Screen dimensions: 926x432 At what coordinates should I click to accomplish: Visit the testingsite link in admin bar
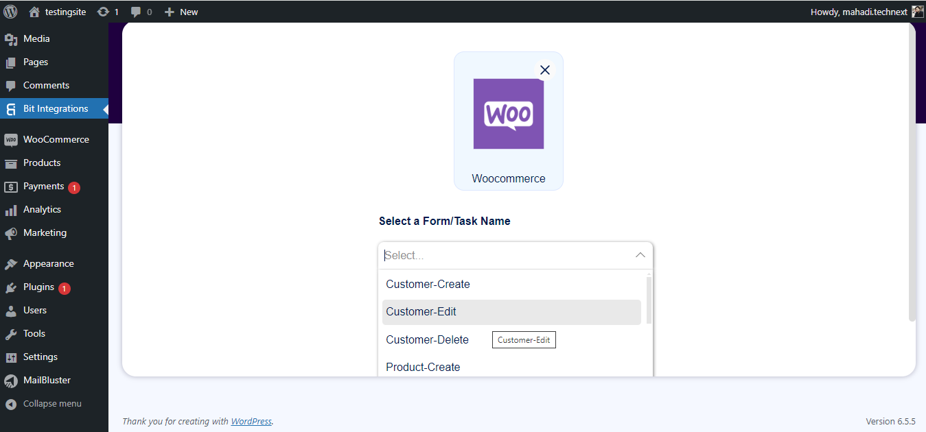(66, 12)
